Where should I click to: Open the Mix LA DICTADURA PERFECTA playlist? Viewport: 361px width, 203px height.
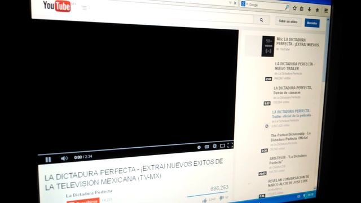[298, 42]
